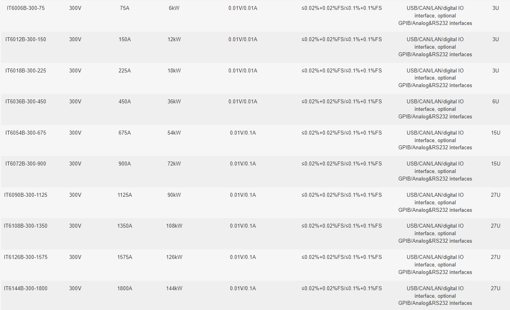This screenshot has height=310, width=510.
Task: Select model IT6090B-300-1125 cell
Action: tap(26, 195)
